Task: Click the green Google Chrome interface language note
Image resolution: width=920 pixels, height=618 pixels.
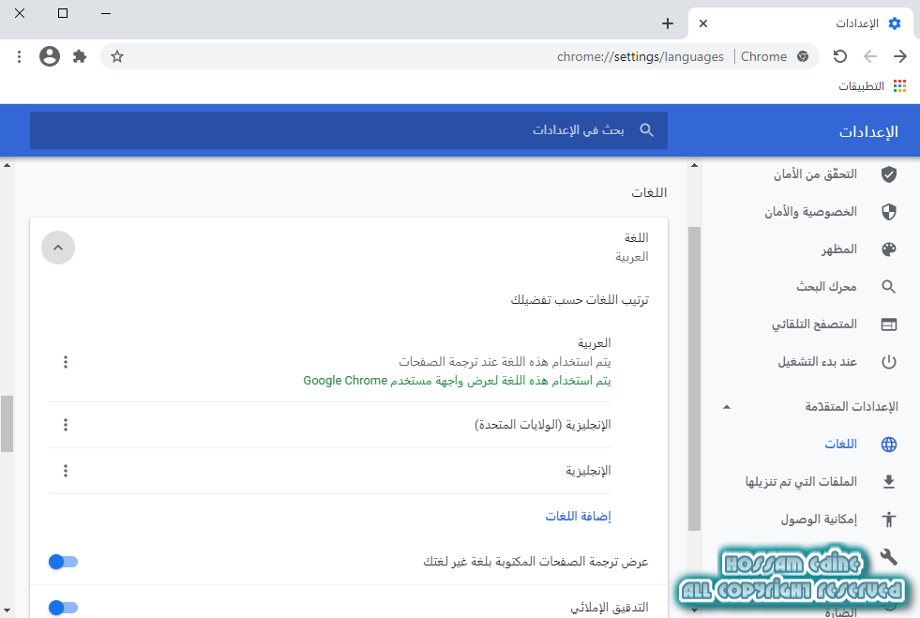Action: 457,381
